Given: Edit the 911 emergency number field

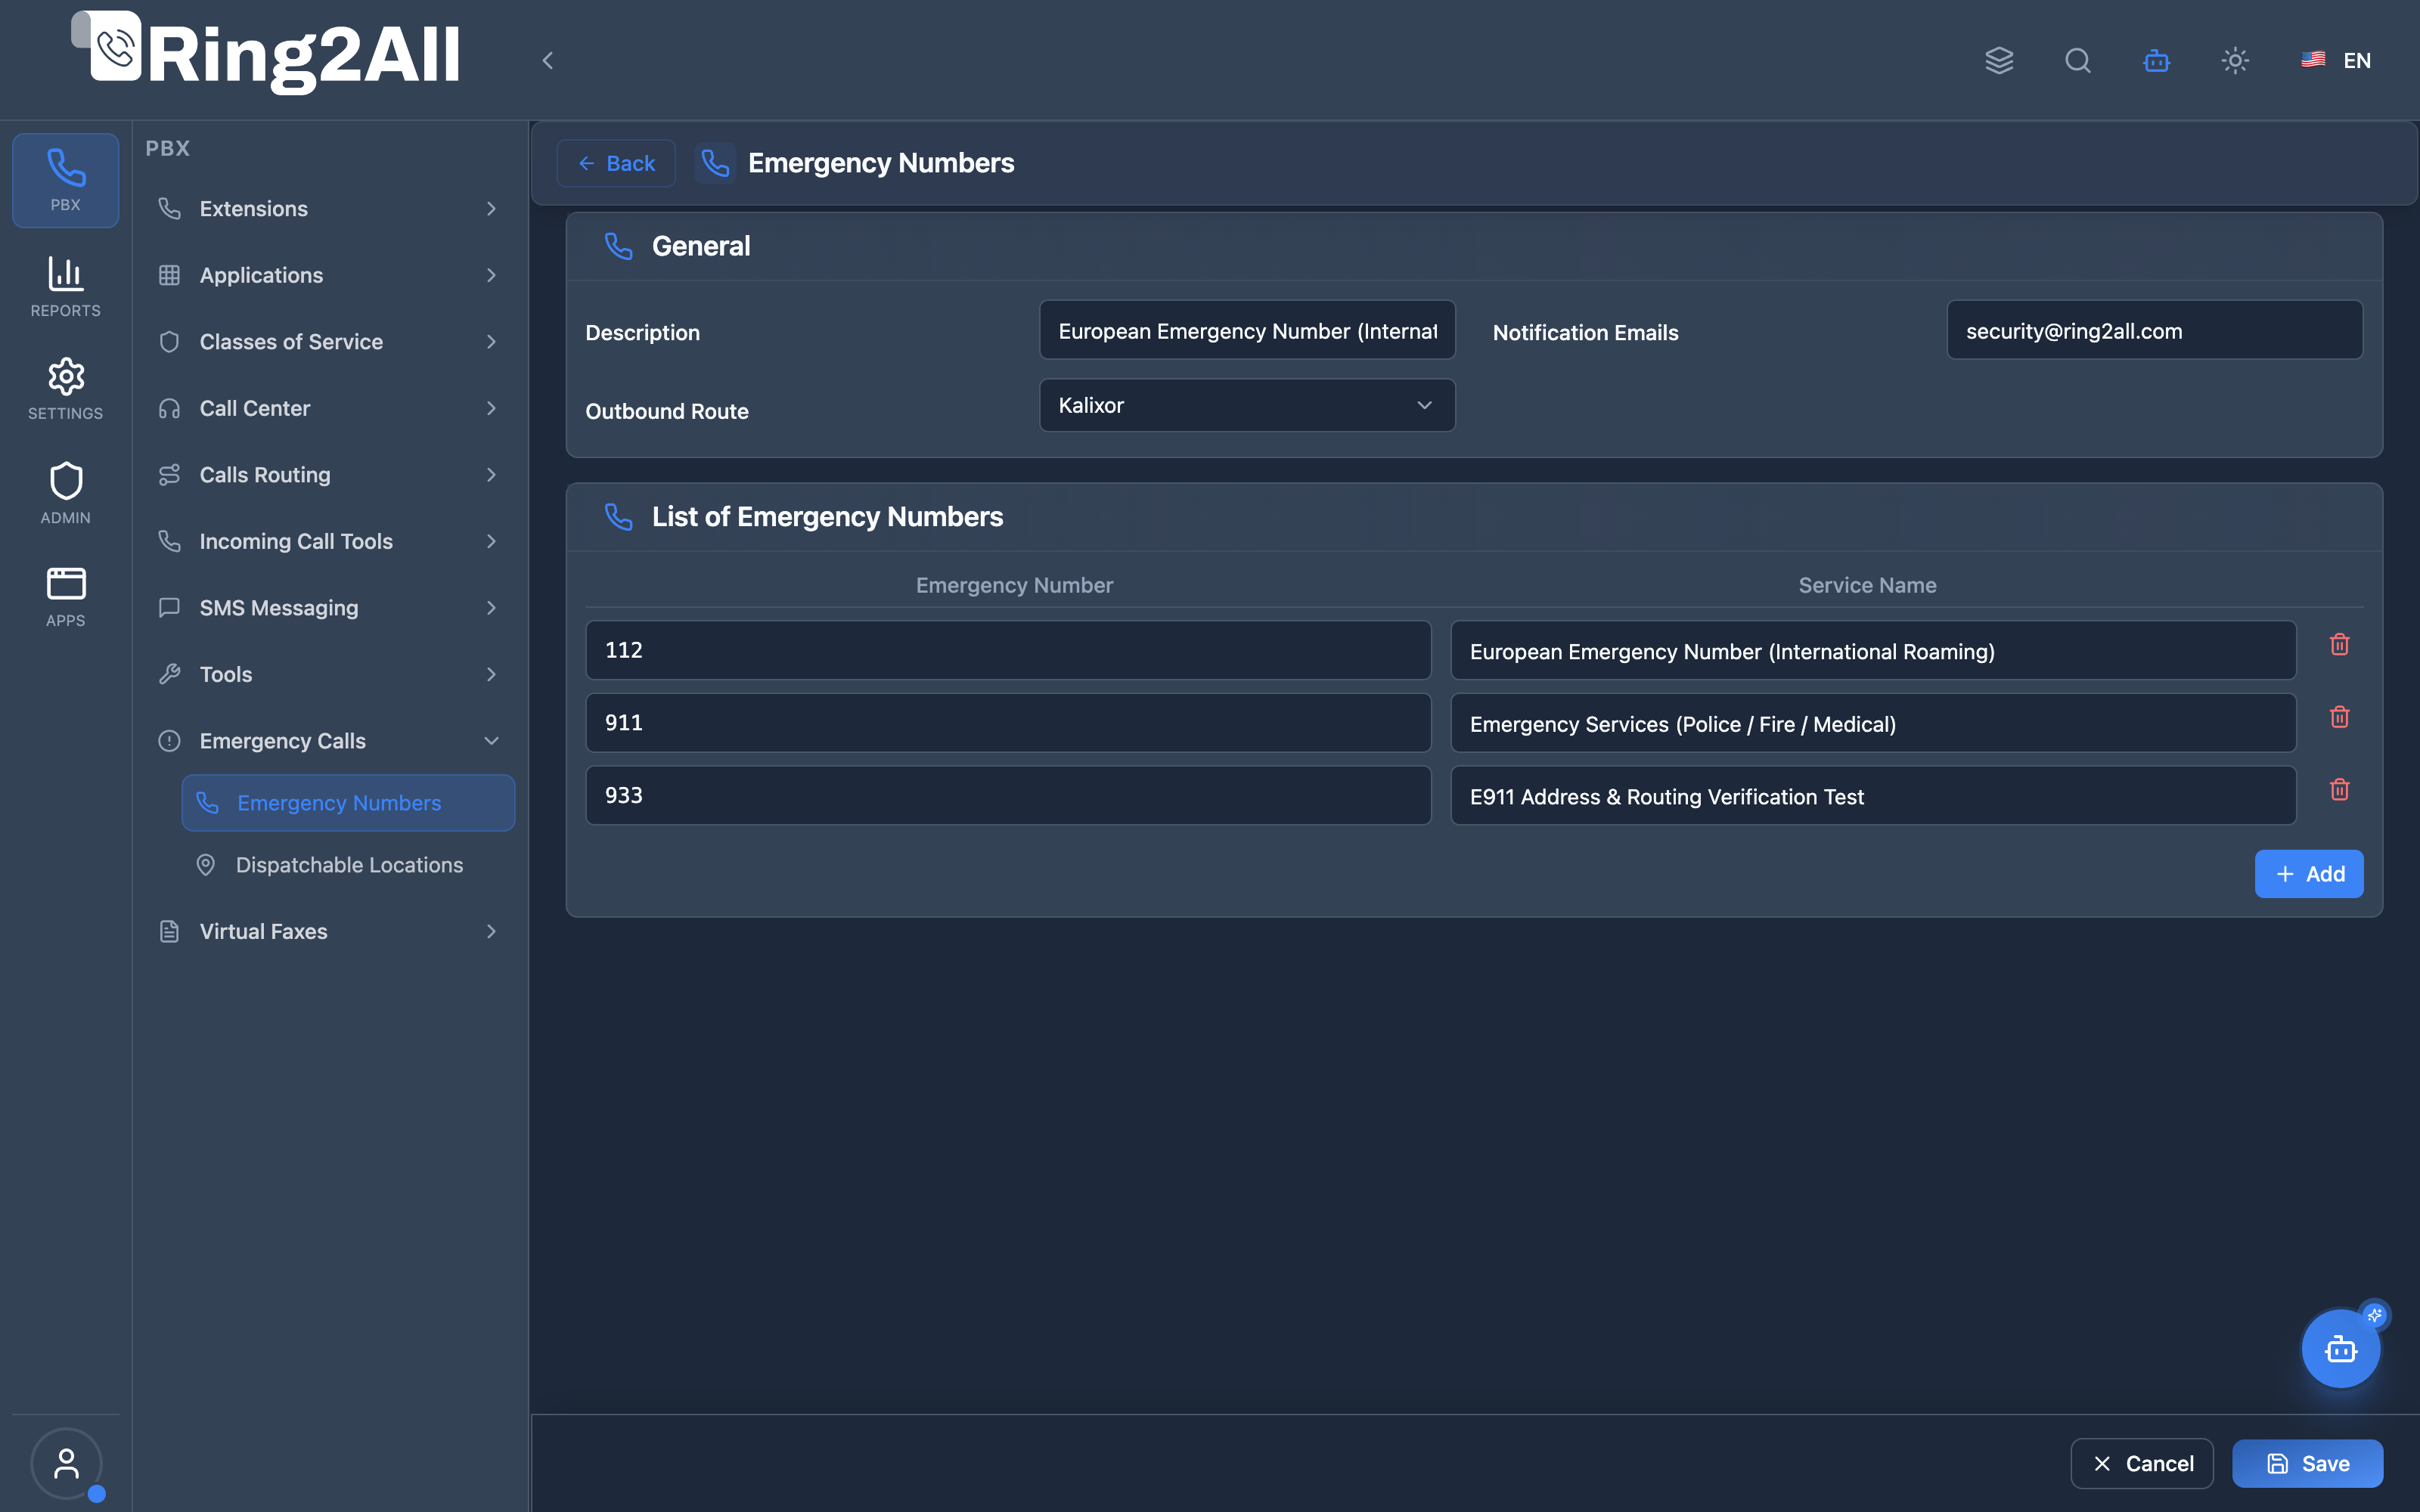Looking at the screenshot, I should tap(1008, 722).
